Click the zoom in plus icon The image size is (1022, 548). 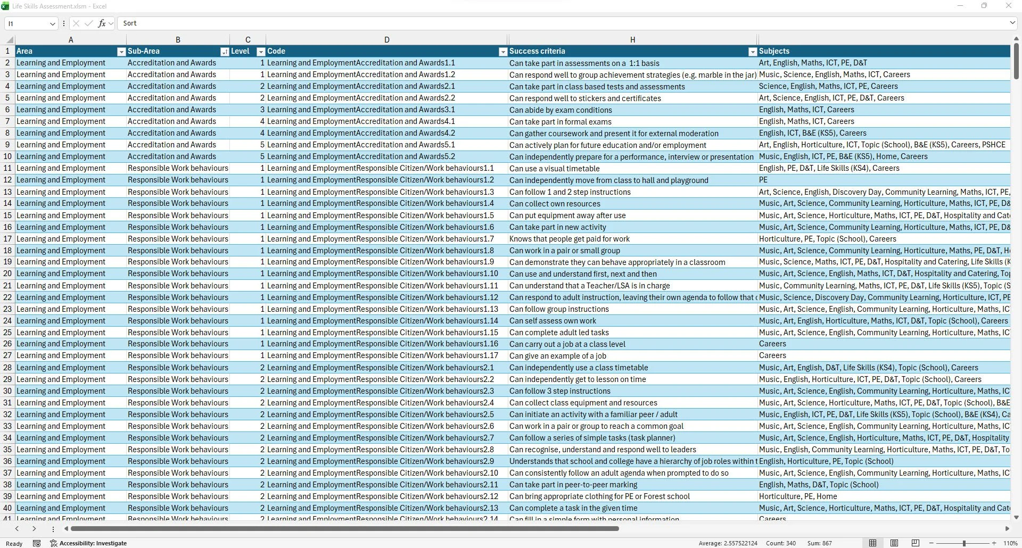tap(994, 543)
